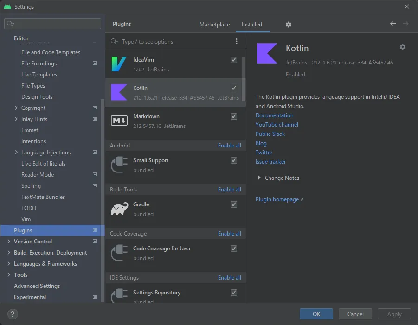
Task: Open the Kotlin Documentation link
Action: point(274,115)
